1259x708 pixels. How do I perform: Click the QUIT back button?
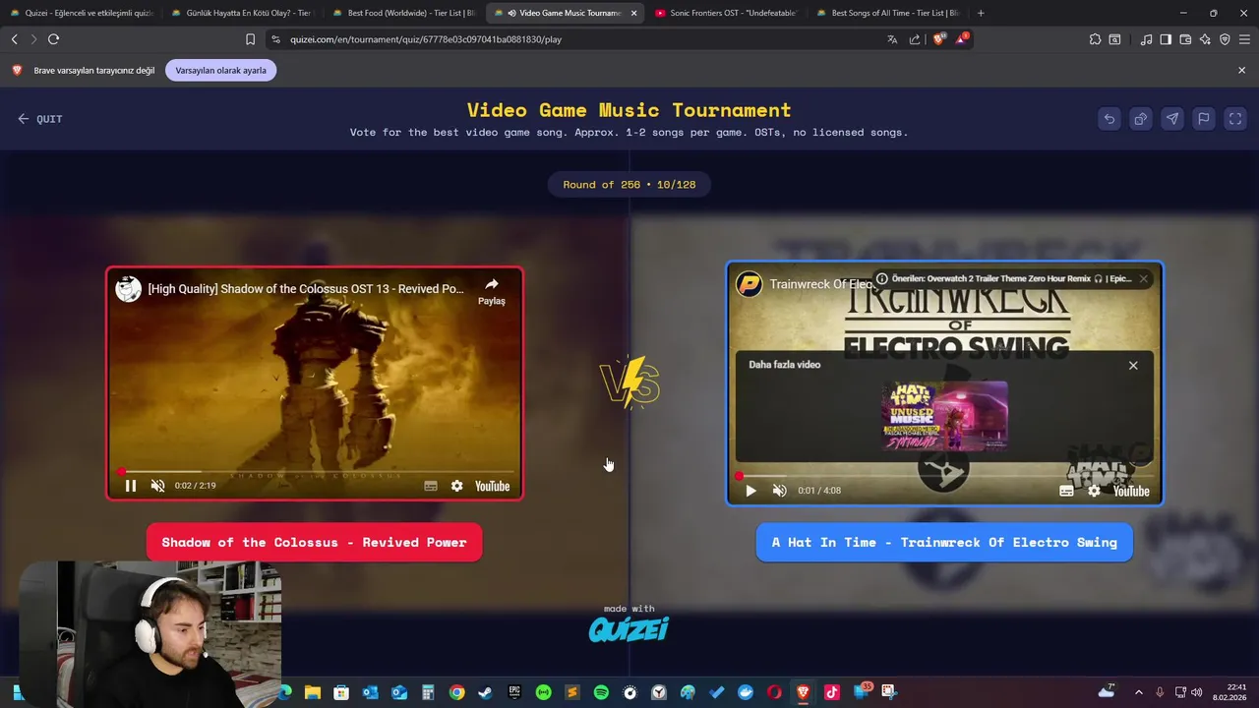[39, 119]
